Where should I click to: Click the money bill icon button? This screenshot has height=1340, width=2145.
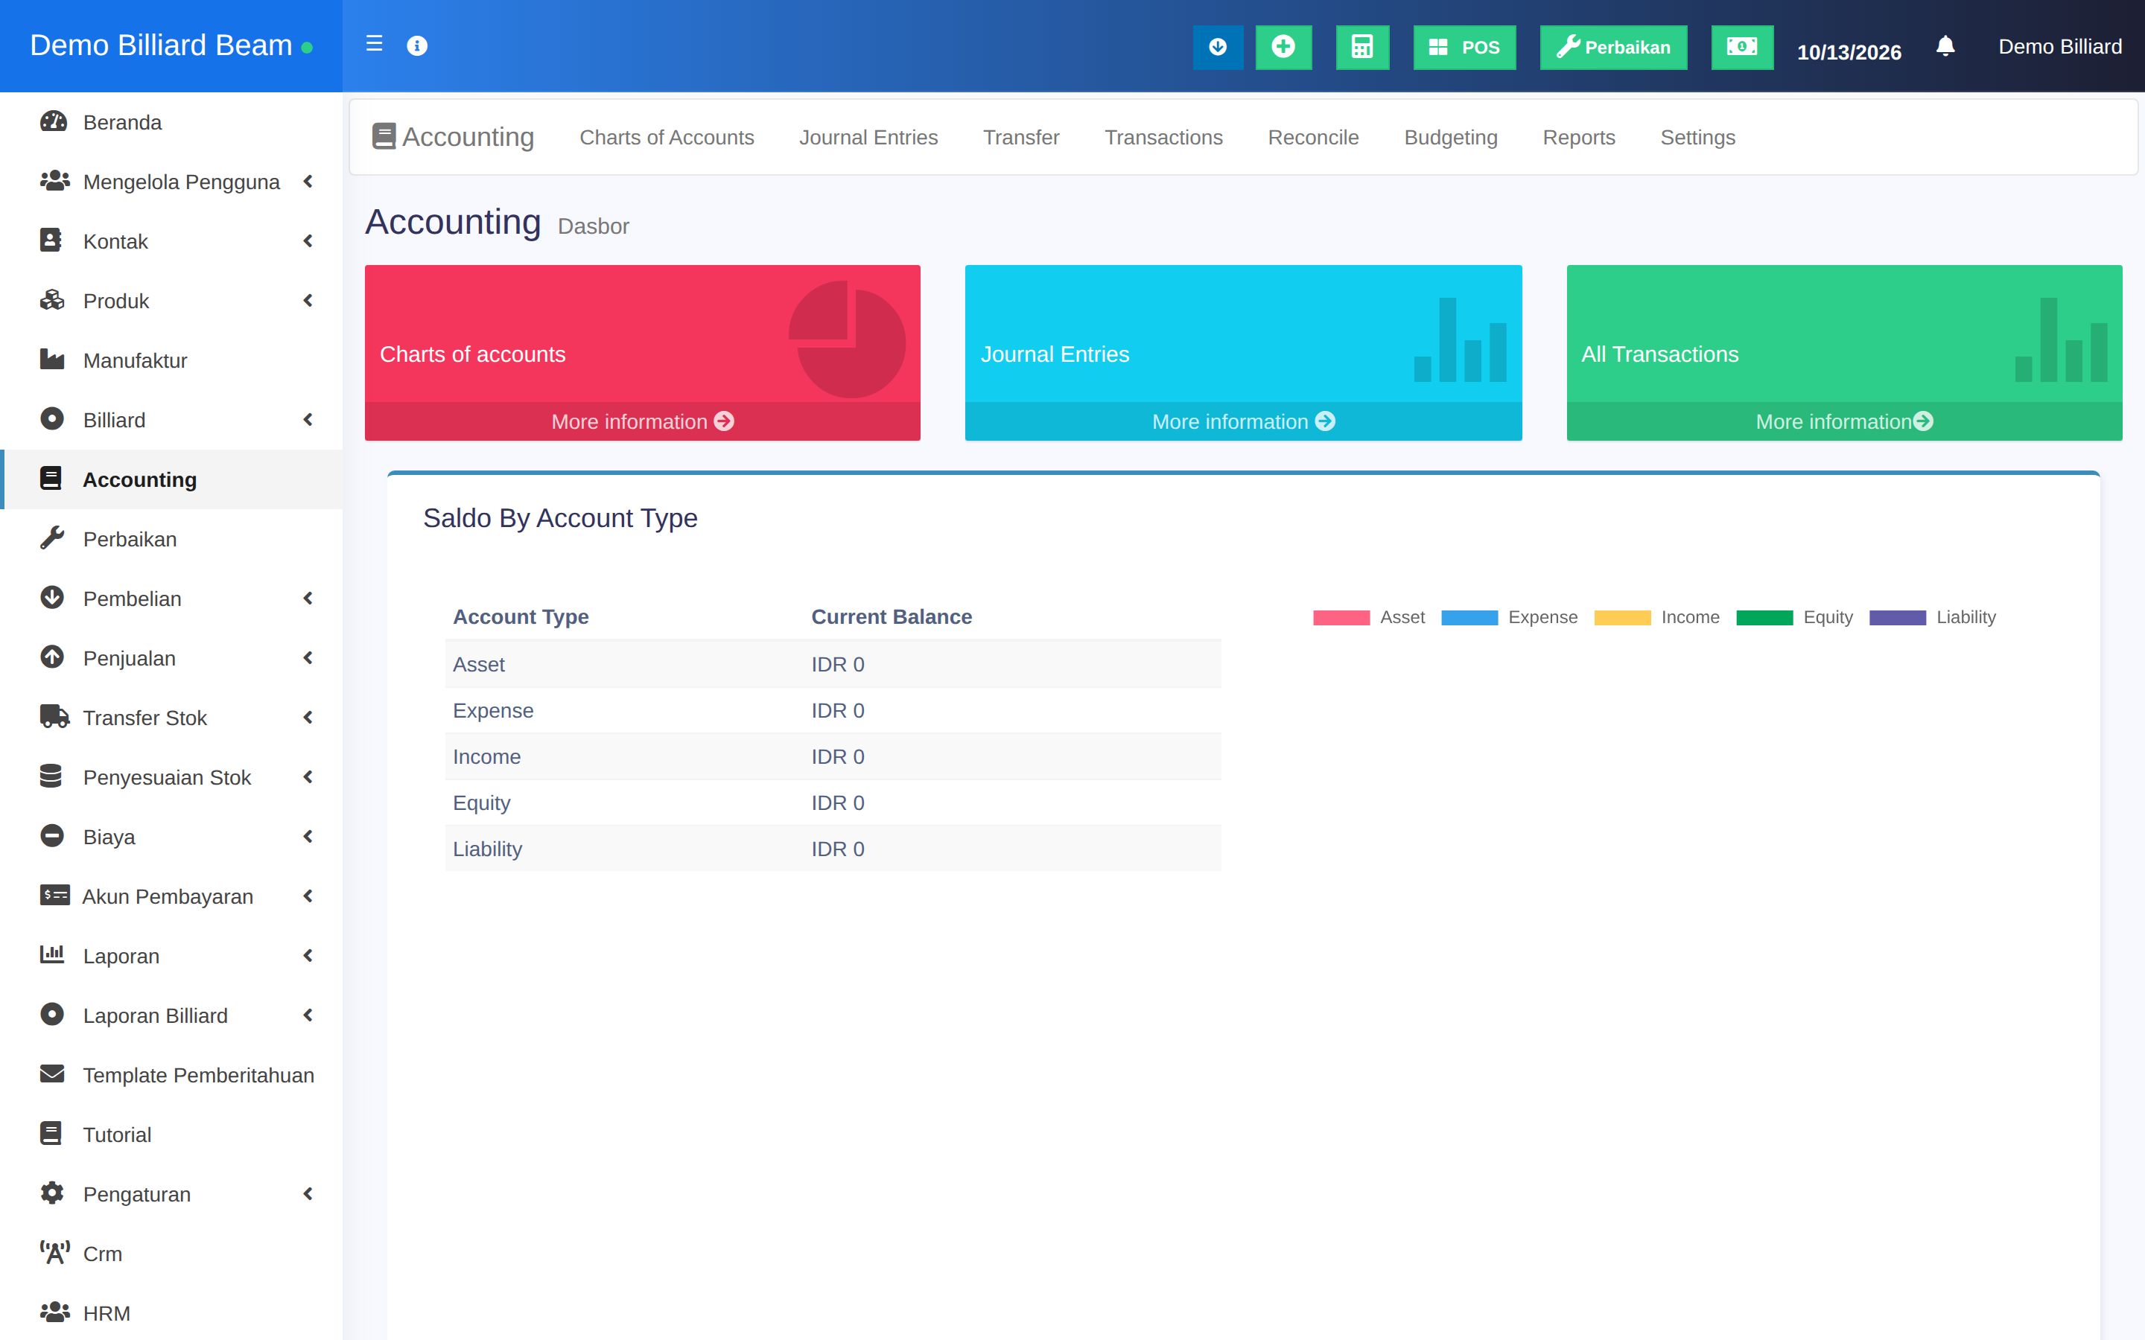(x=1742, y=47)
